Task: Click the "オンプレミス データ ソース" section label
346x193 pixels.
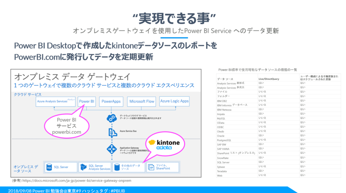Action: coord(26,169)
